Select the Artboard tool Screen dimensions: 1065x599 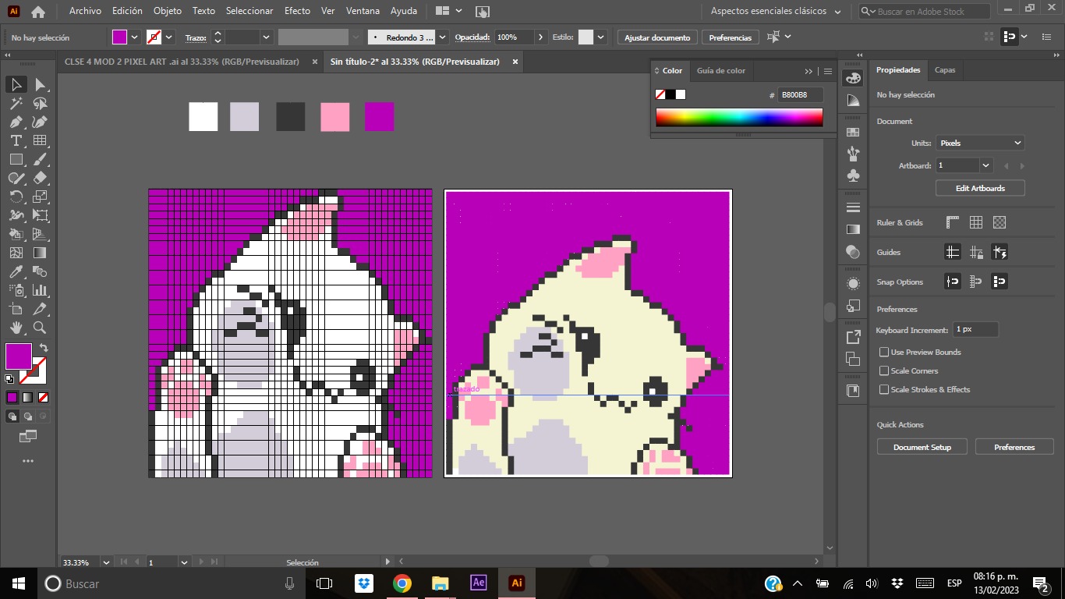[x=16, y=309]
